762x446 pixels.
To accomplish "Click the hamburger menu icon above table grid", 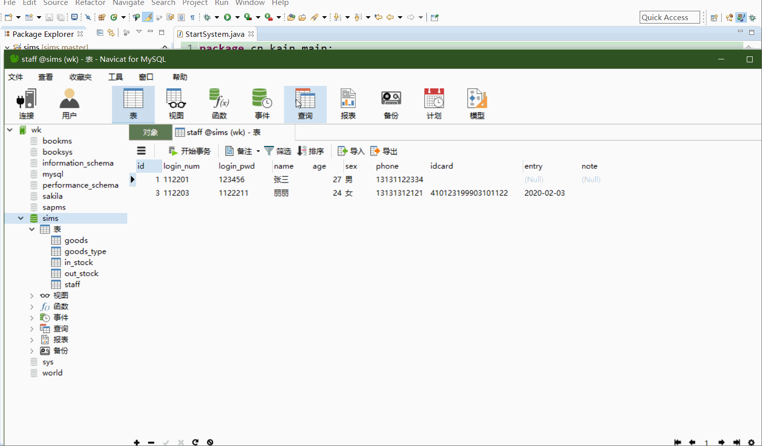I will (x=141, y=151).
